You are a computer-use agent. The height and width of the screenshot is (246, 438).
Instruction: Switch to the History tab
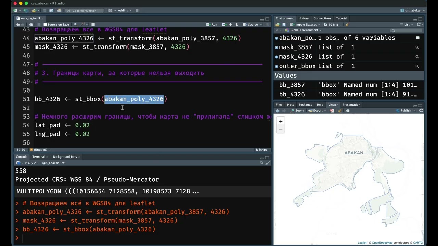(304, 18)
